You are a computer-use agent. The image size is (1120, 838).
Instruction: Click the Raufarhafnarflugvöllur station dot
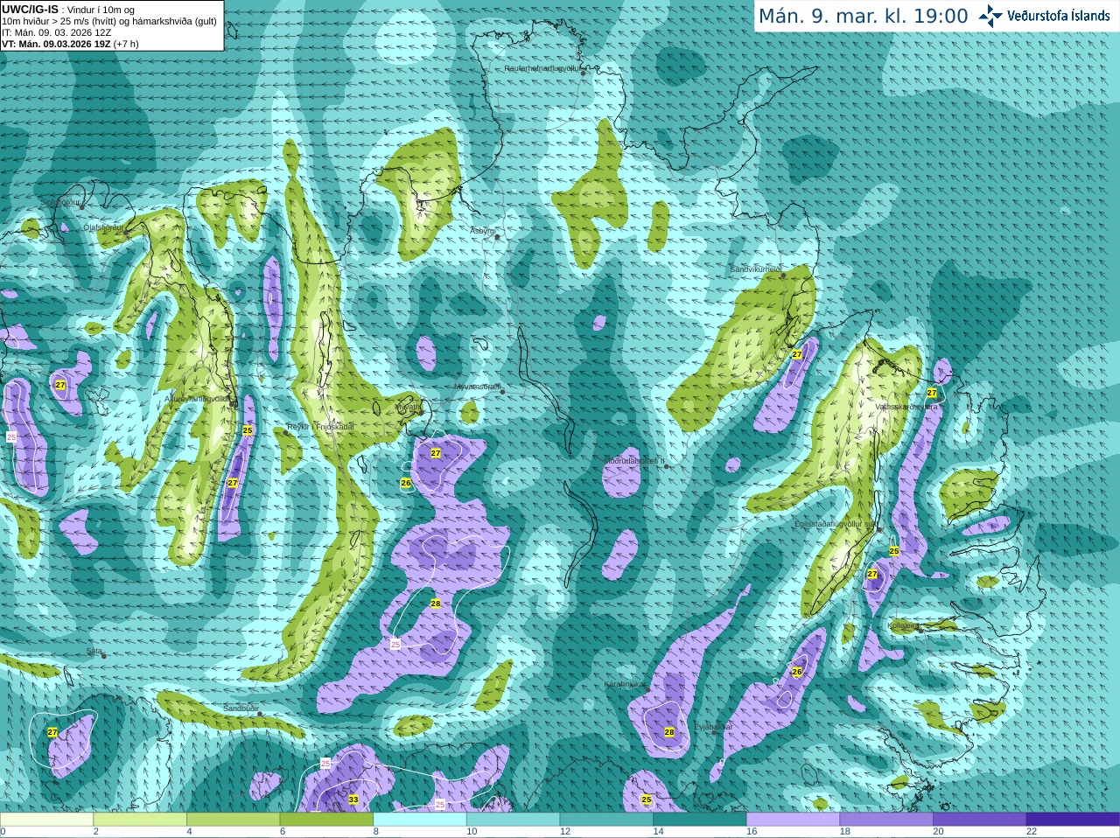point(584,73)
